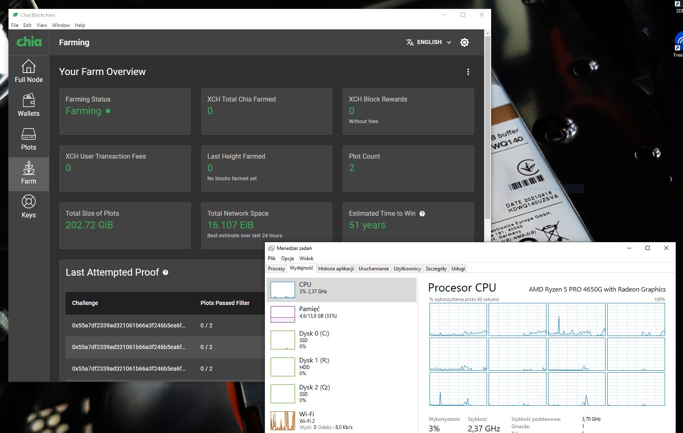Switch to the Historia aplikacji tab
Screen dimensions: 683x433
[336, 269]
